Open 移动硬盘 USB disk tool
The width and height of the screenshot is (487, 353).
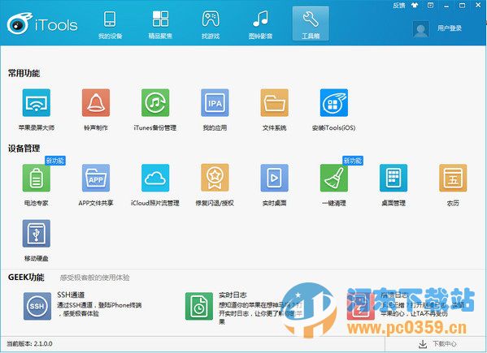coord(37,234)
